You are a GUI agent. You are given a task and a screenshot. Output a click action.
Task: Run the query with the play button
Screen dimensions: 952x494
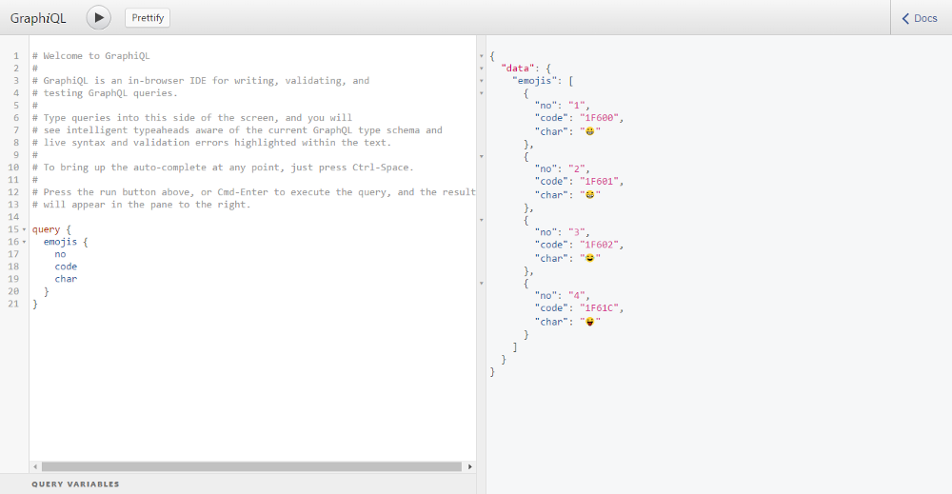click(98, 17)
